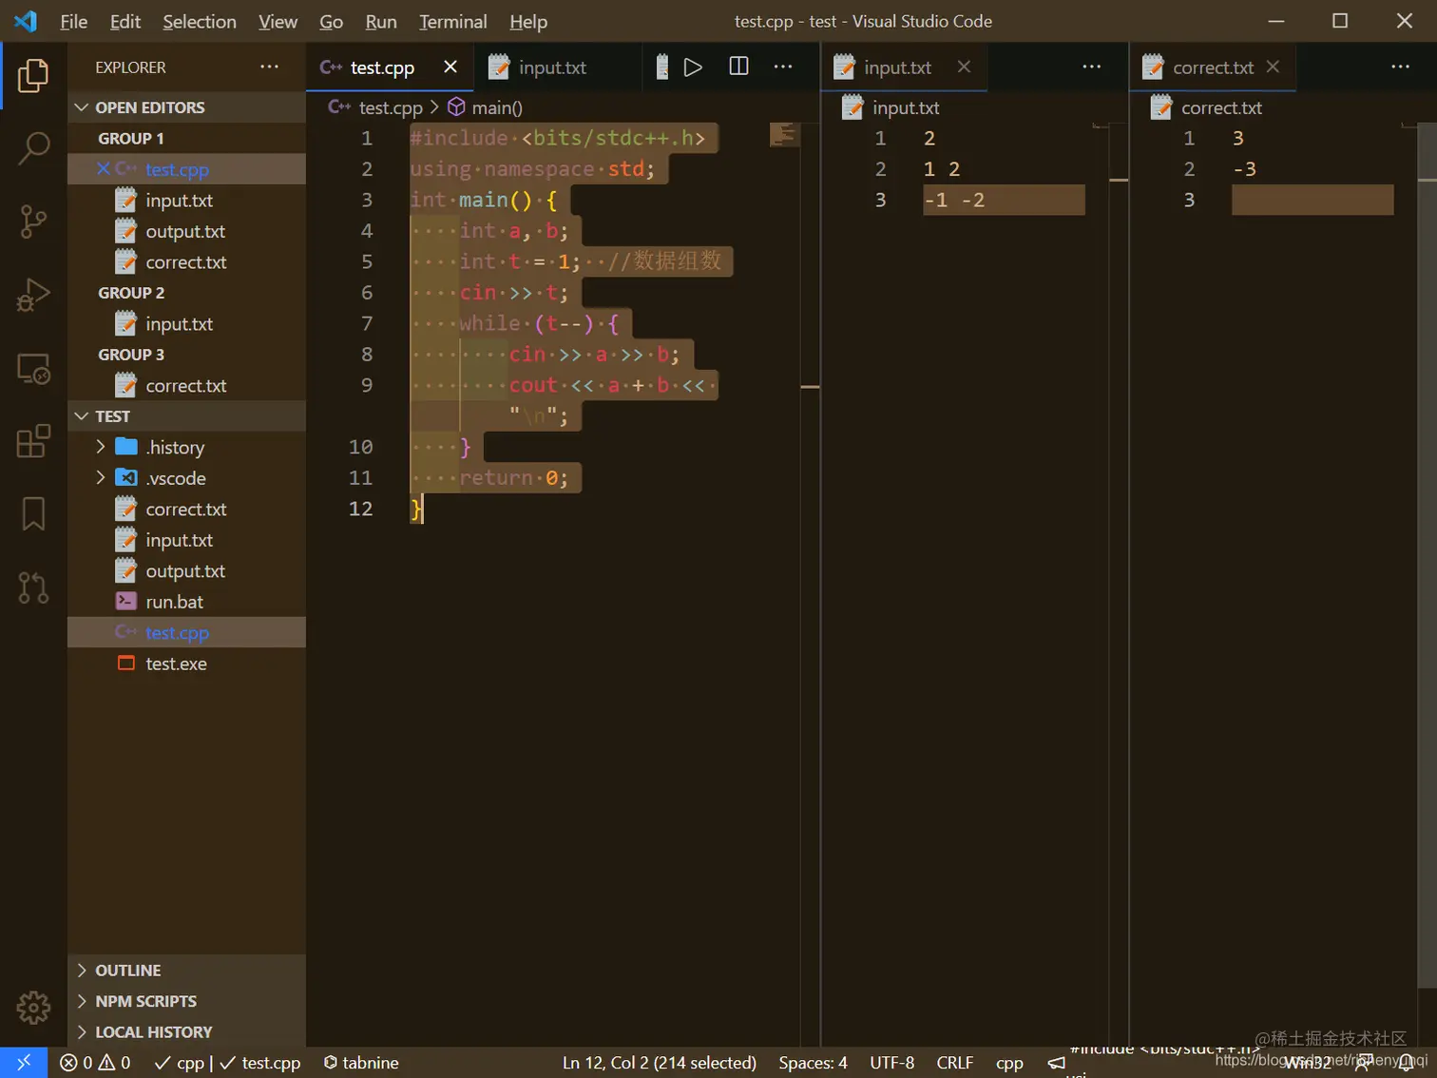Close the test.cpp editor tab
Screen dimensions: 1437x1078
tap(450, 67)
